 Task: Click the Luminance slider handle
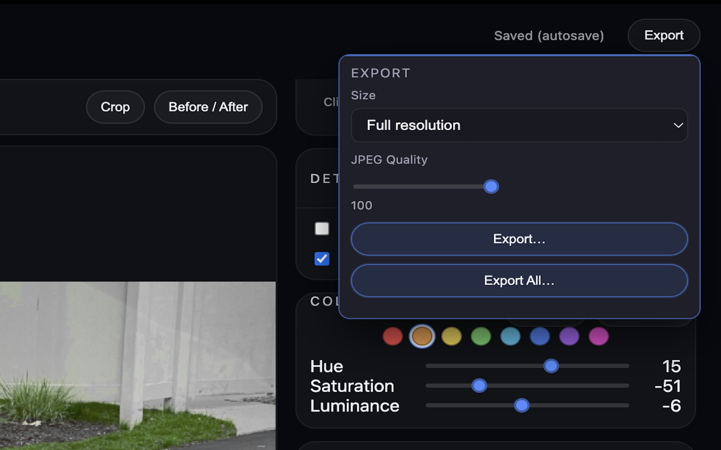coord(522,405)
